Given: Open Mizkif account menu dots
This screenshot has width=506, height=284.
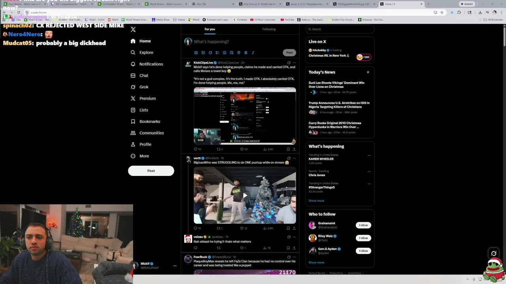Looking at the screenshot, I should click(175, 266).
